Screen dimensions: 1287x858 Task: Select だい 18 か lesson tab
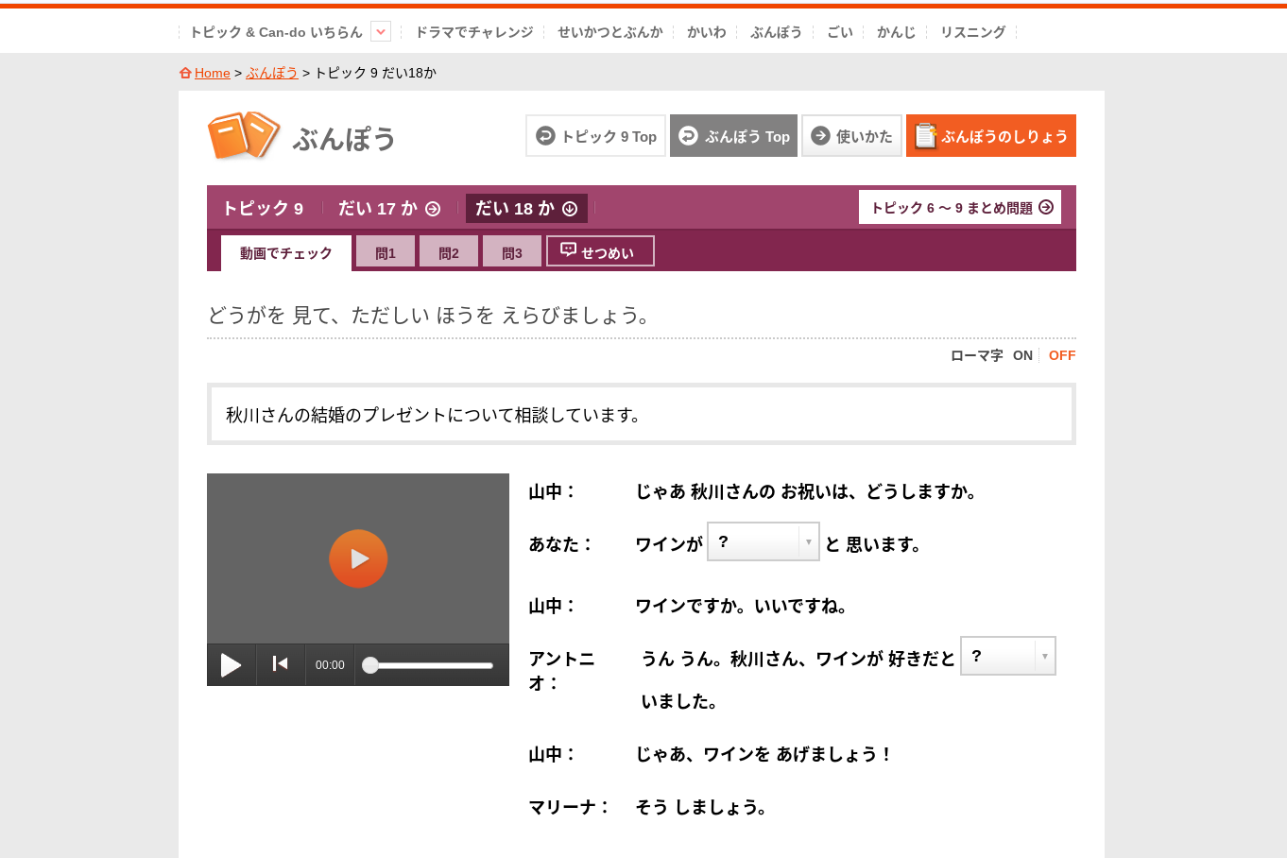pos(526,209)
